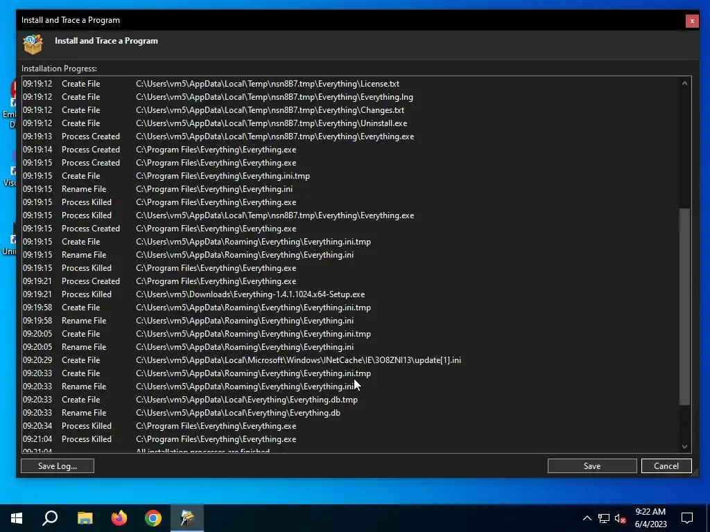This screenshot has height=532, width=710.
Task: Select the Uninstall.exe Create File row
Action: click(x=350, y=123)
